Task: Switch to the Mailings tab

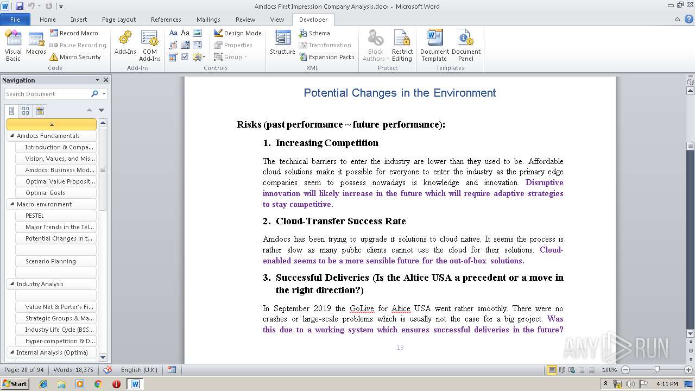Action: coord(208,20)
